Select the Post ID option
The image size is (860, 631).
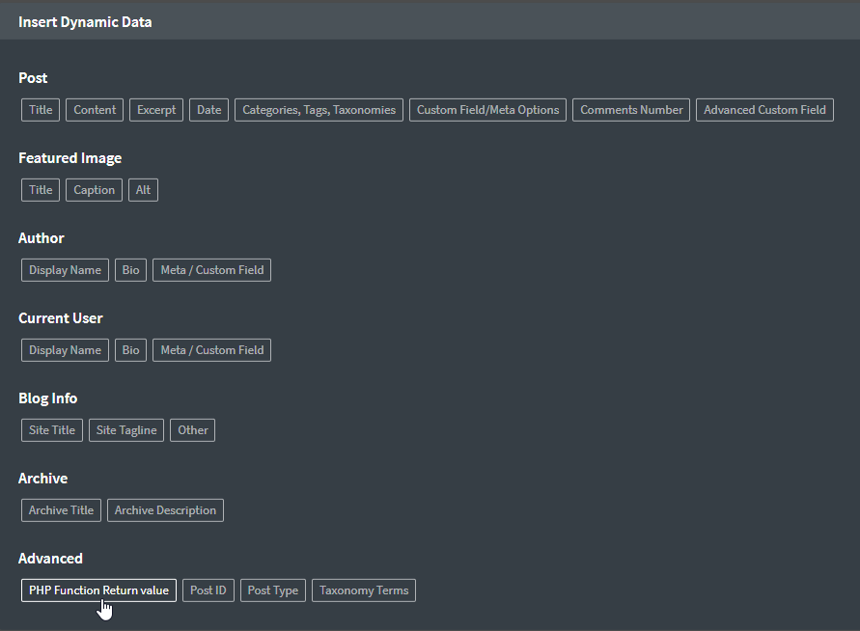tap(208, 590)
